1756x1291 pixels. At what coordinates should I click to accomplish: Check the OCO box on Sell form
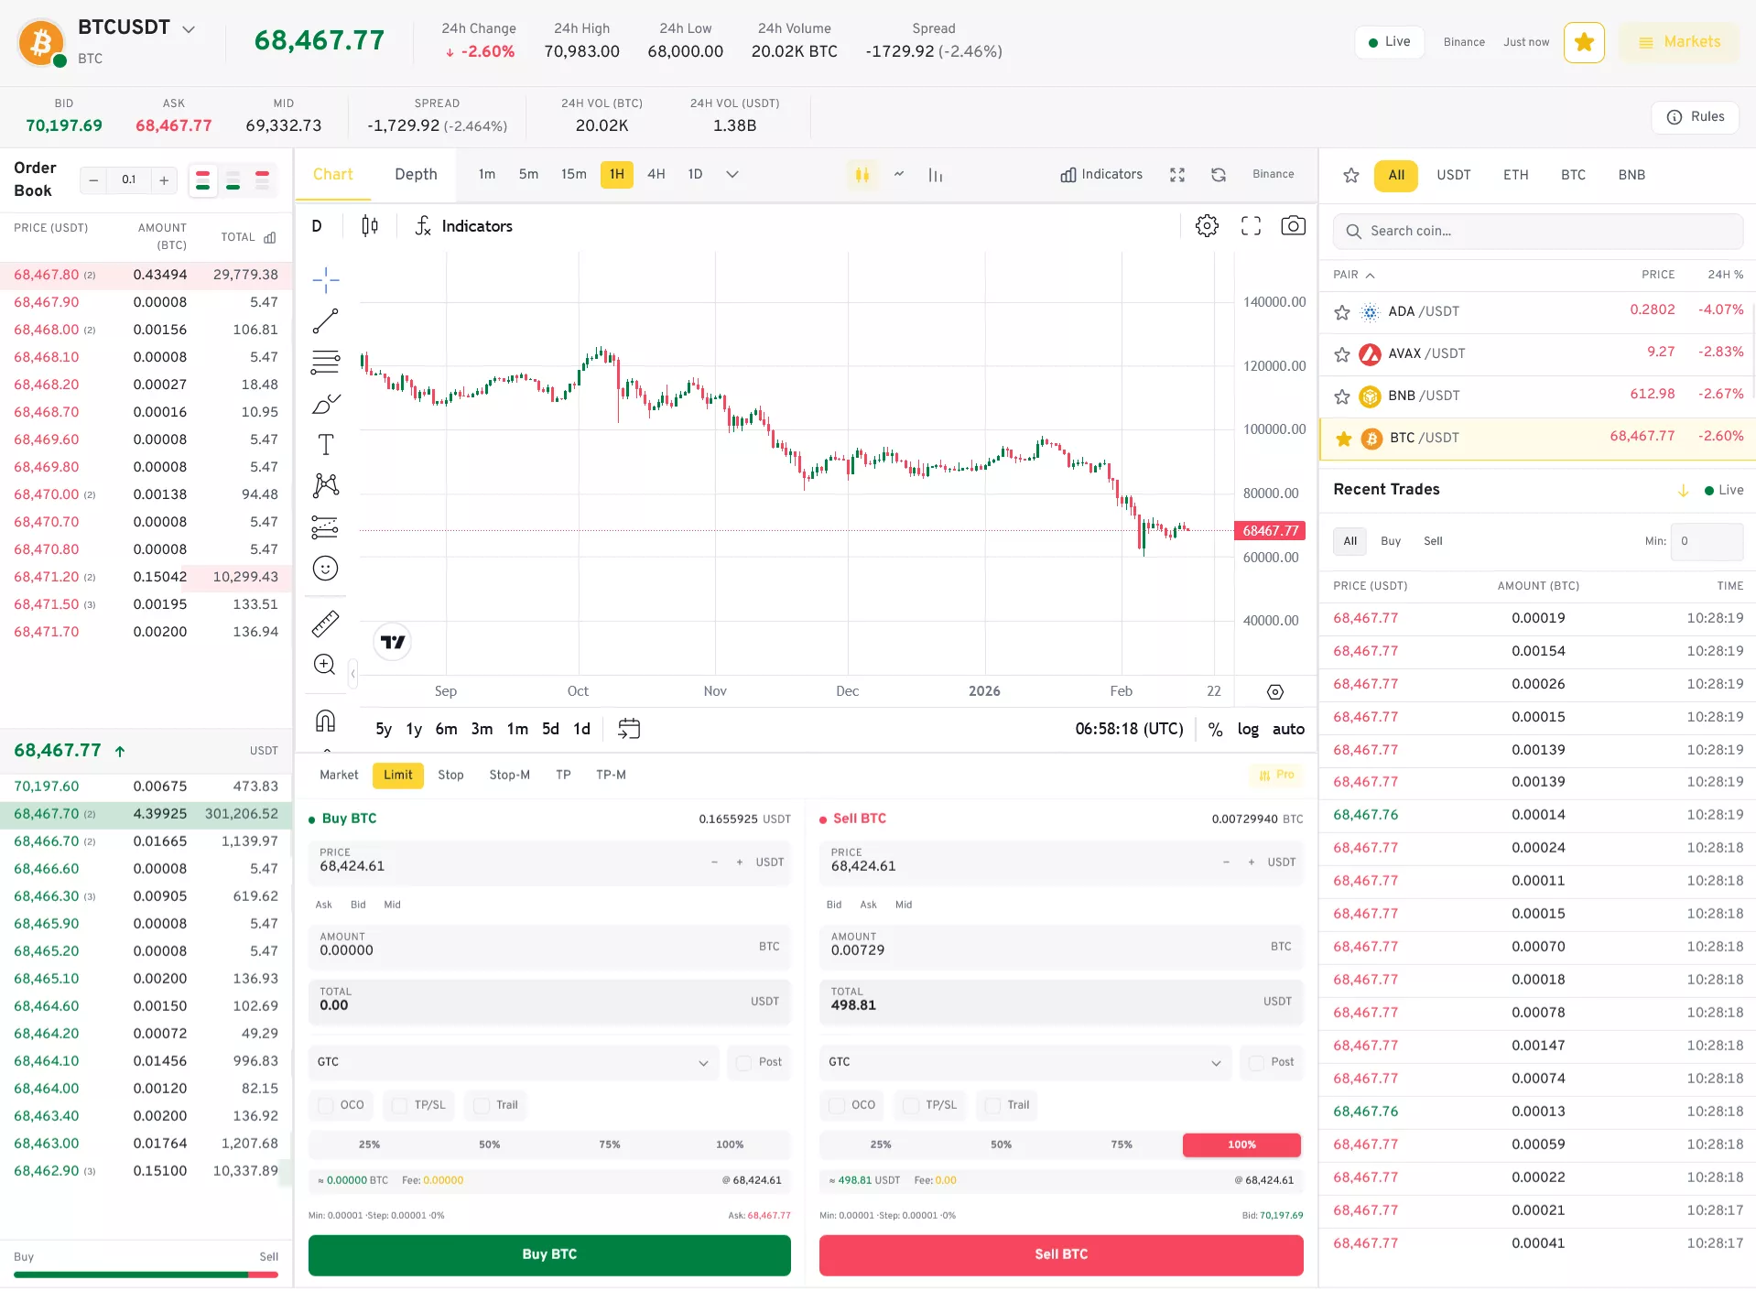837,1105
